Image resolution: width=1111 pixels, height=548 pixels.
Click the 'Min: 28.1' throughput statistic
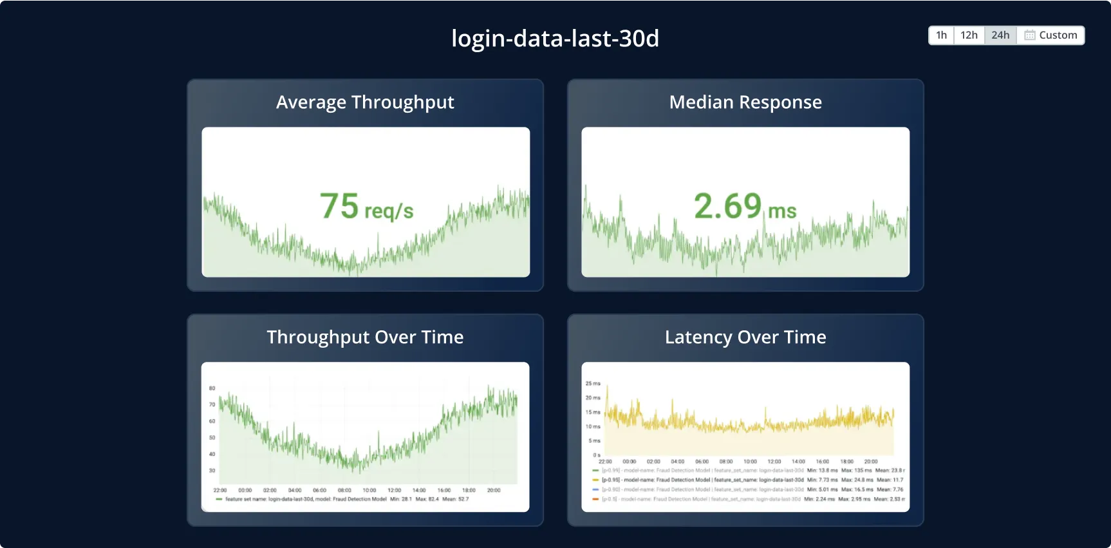[401, 499]
